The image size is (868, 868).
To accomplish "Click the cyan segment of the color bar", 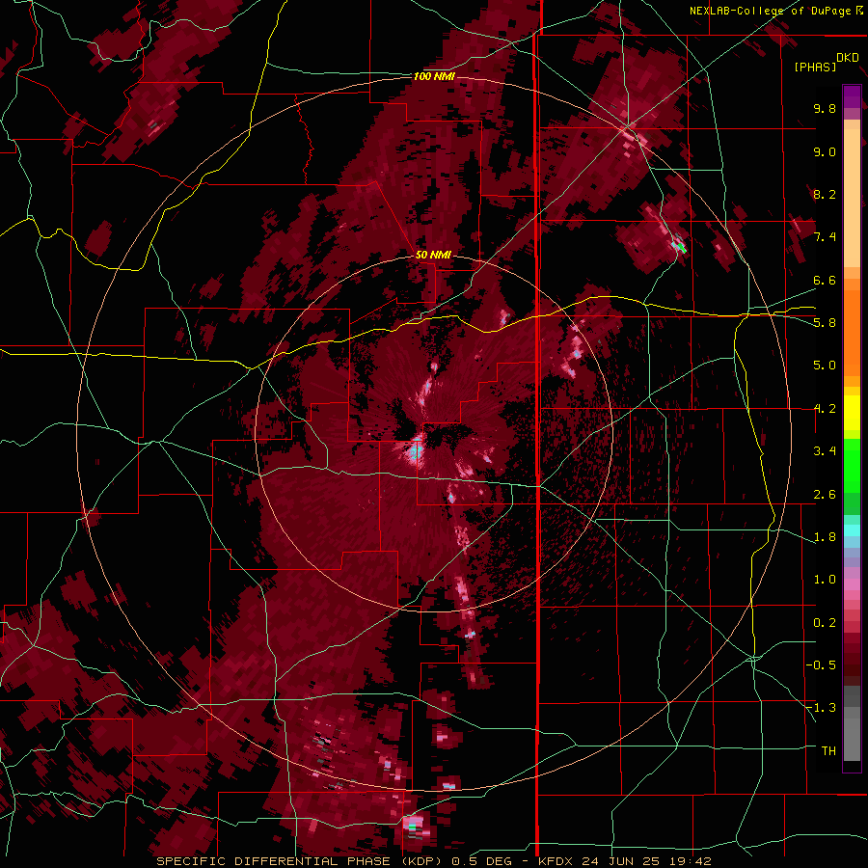I will [852, 530].
